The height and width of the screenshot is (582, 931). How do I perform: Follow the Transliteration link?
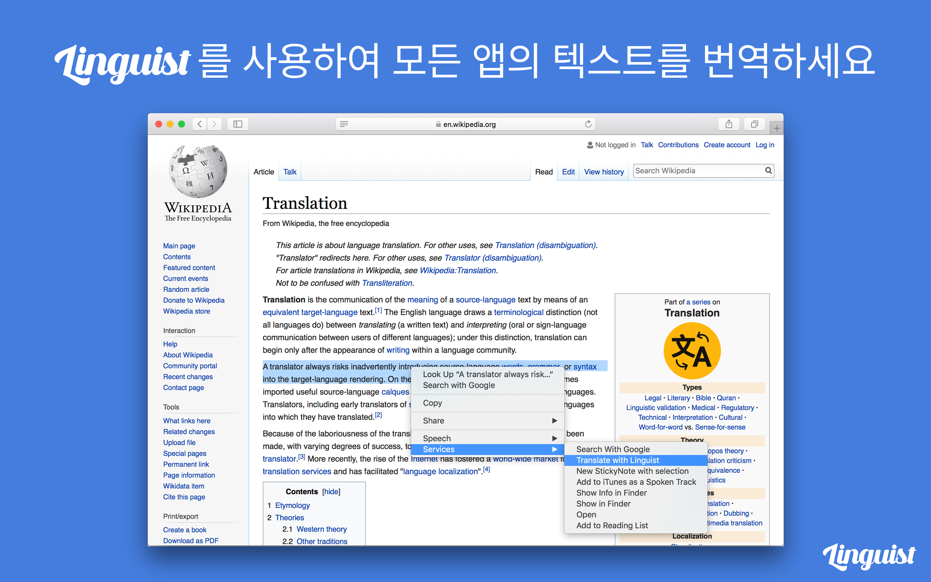pos(387,283)
